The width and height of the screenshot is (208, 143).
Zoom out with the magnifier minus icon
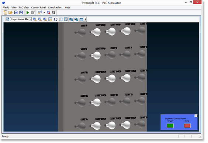(40, 19)
